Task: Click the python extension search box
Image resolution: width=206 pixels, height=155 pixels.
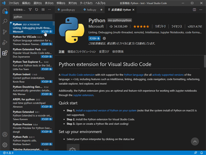Action: click(32, 17)
